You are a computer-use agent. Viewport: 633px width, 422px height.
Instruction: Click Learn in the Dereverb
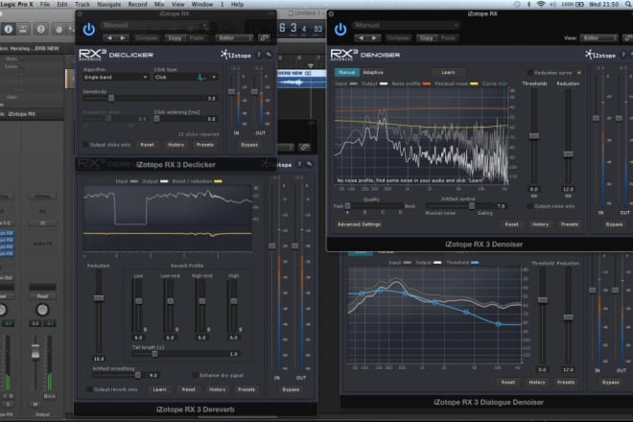click(159, 389)
